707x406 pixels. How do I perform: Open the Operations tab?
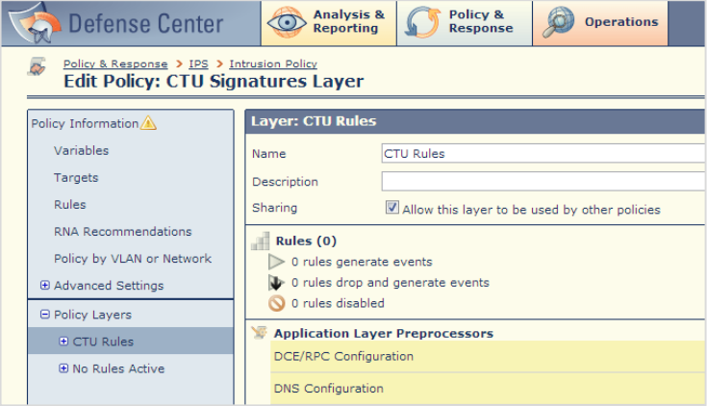point(600,23)
